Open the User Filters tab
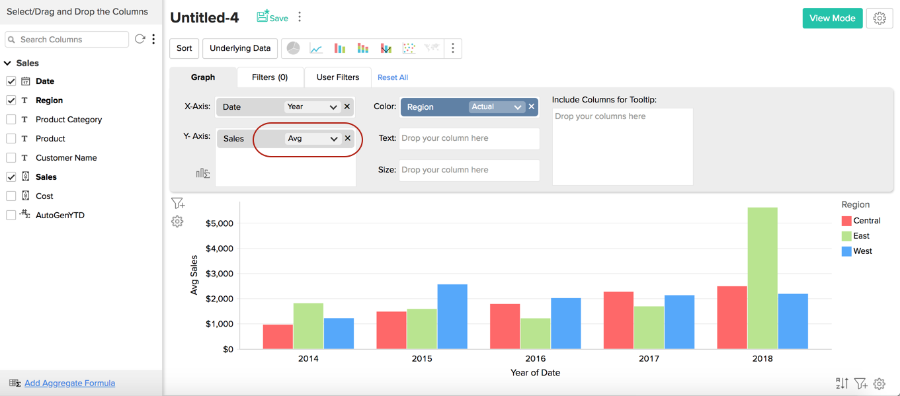Screen dimensions: 900x396 (337, 77)
